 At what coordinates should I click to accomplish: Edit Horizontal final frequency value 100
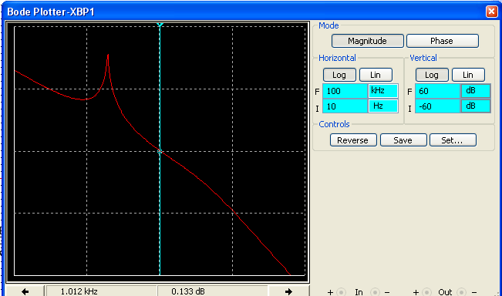click(345, 91)
